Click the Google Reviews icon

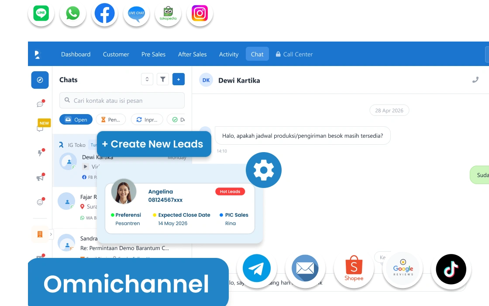[403, 268]
